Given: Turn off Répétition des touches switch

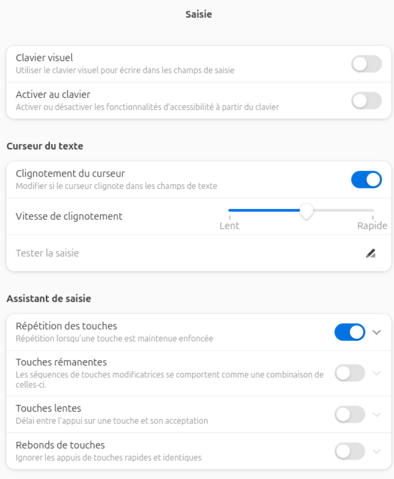Looking at the screenshot, I should point(350,332).
